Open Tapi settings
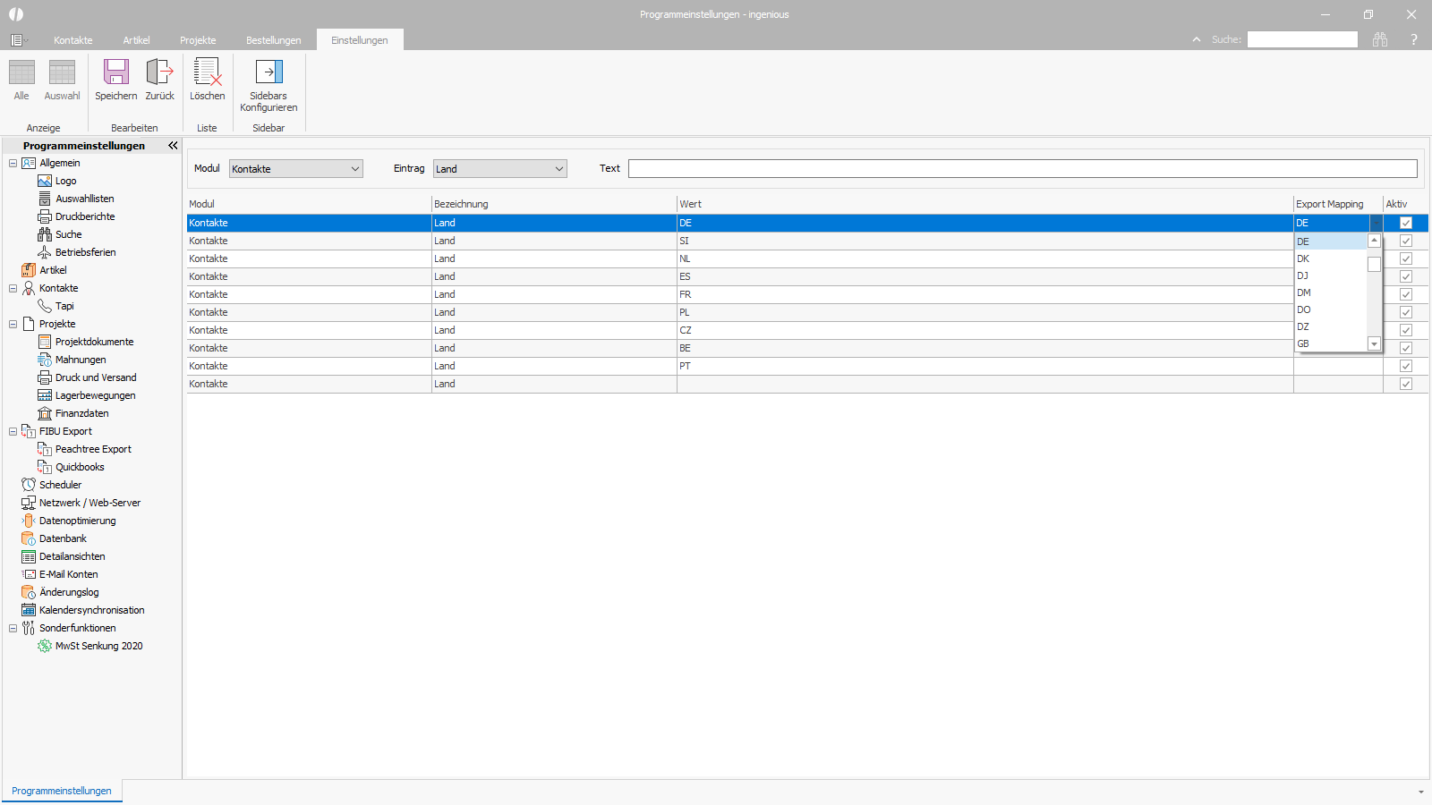Viewport: 1432px width, 805px height. click(x=64, y=306)
